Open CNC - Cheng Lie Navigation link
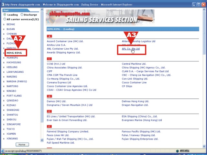Image resolution: width=207 pixels, height=155 pixels. (x=147, y=75)
